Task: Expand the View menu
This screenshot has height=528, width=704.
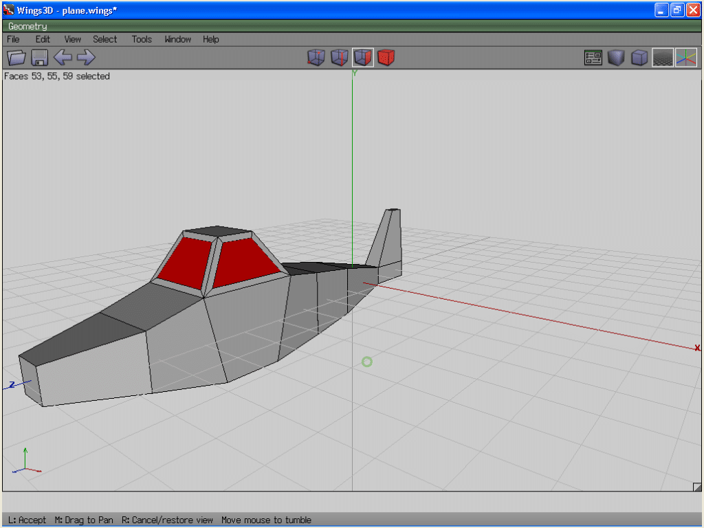Action: [x=72, y=39]
